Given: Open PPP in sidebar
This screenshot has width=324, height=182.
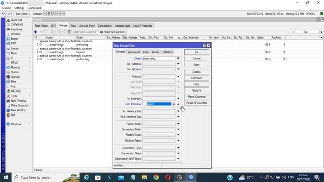Looking at the screenshot, I should click(13, 43).
